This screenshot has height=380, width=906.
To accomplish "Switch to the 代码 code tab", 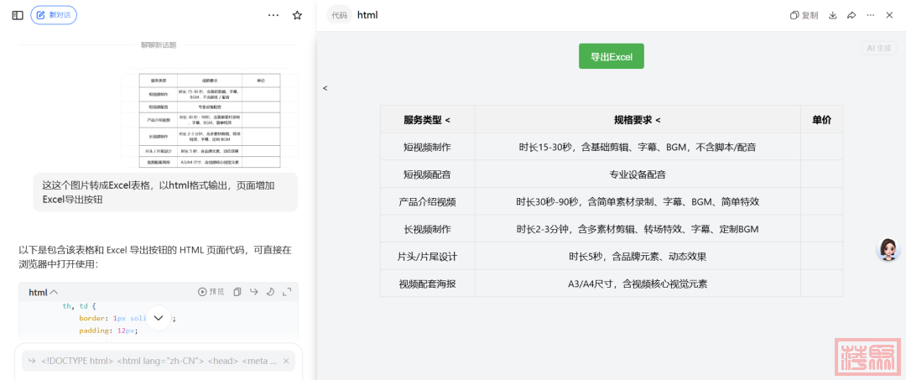I will [339, 15].
